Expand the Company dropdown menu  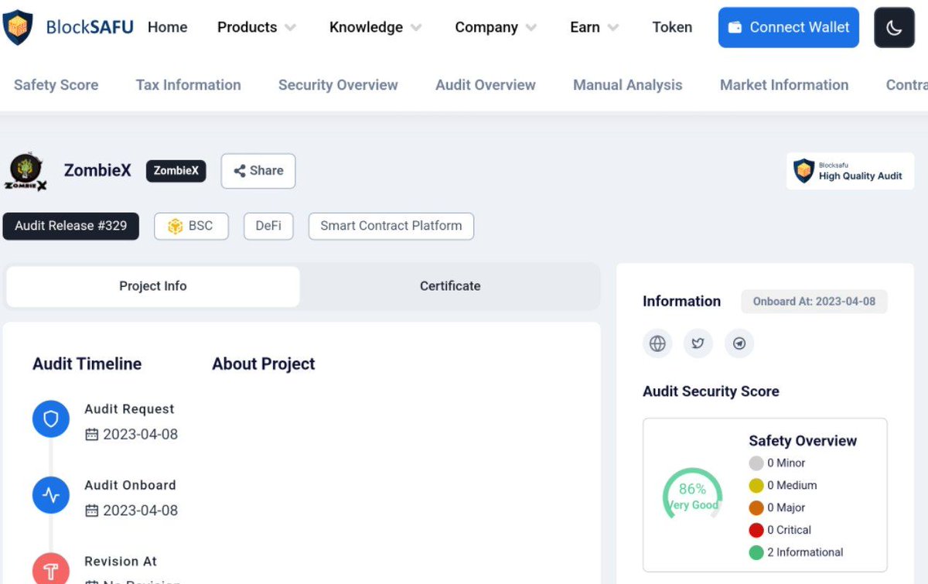(x=496, y=28)
